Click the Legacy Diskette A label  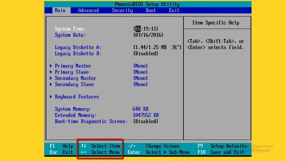point(78,47)
